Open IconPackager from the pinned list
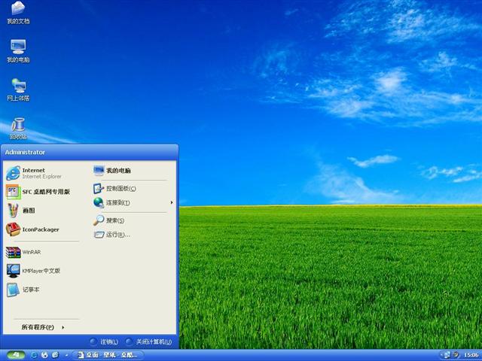 coord(42,229)
